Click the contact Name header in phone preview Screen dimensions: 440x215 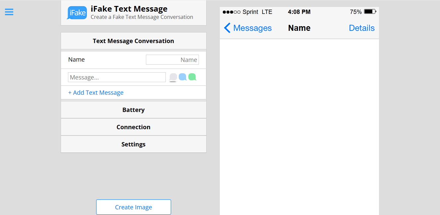tap(299, 28)
